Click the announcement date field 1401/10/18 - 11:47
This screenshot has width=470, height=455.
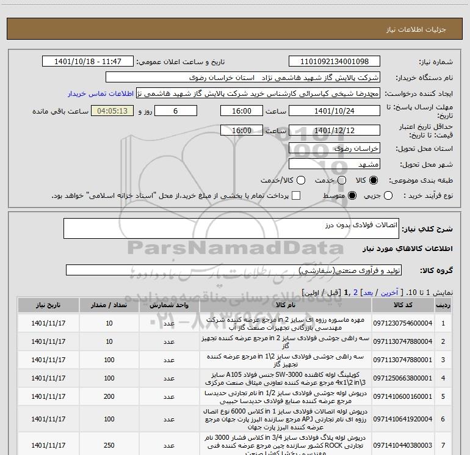88,61
